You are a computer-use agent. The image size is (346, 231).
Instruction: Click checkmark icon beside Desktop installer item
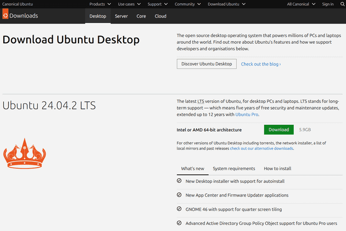tap(179, 181)
